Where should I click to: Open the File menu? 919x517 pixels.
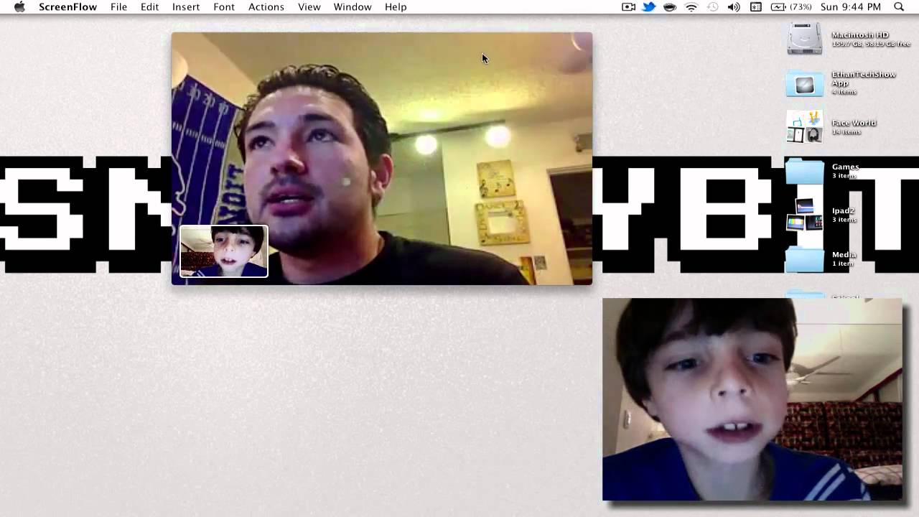coord(118,7)
